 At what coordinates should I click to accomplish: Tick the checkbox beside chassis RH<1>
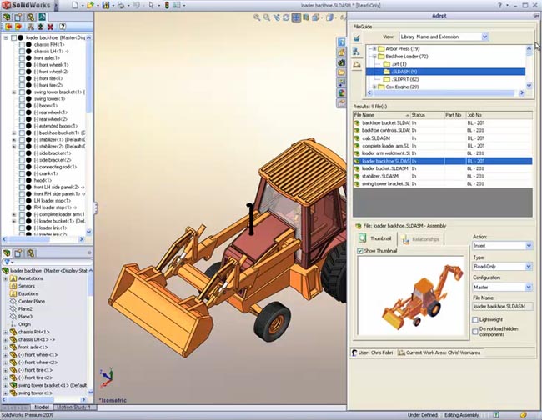click(22, 44)
